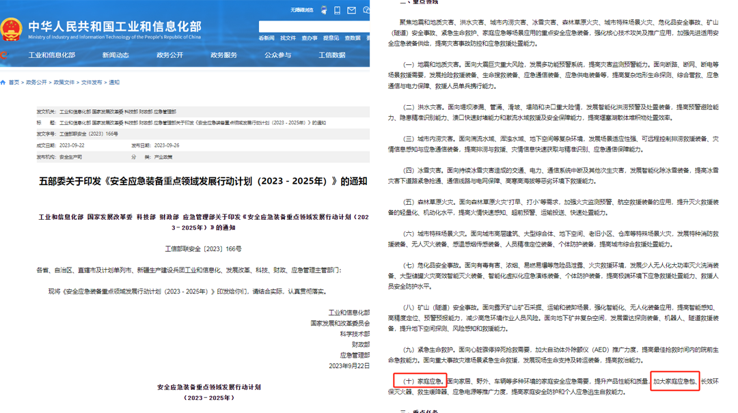Click 政策文件 breadcrumb link

pos(64,83)
